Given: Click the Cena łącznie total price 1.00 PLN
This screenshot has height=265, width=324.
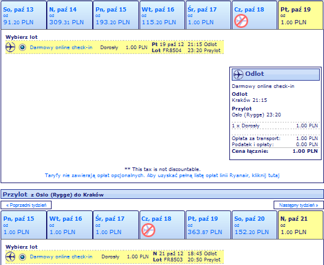Looking at the screenshot, I should pyautogui.click(x=305, y=151).
